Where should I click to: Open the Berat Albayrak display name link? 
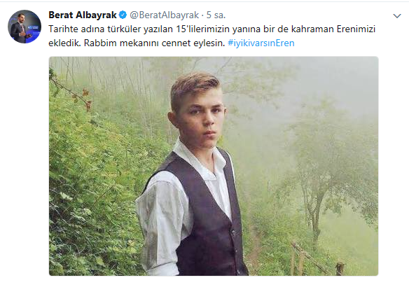click(83, 15)
